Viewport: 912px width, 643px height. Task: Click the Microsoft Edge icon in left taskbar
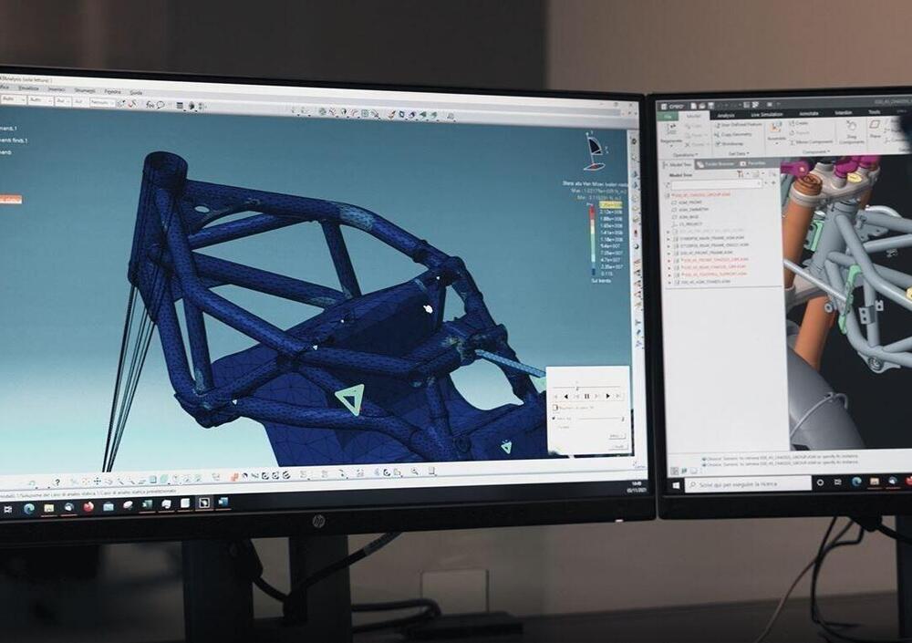(29, 508)
